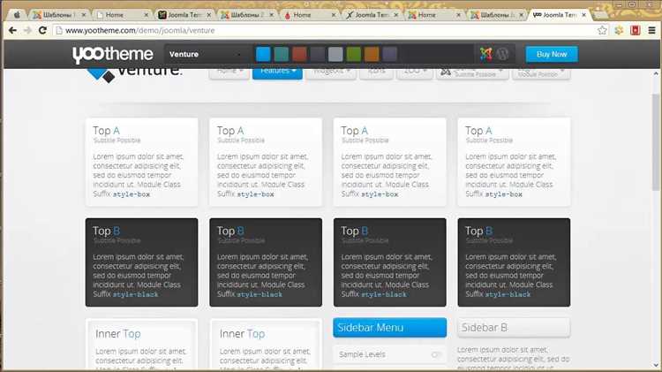Screen dimensions: 662x372
Task: Click the Buy Now button
Action: pyautogui.click(x=552, y=54)
